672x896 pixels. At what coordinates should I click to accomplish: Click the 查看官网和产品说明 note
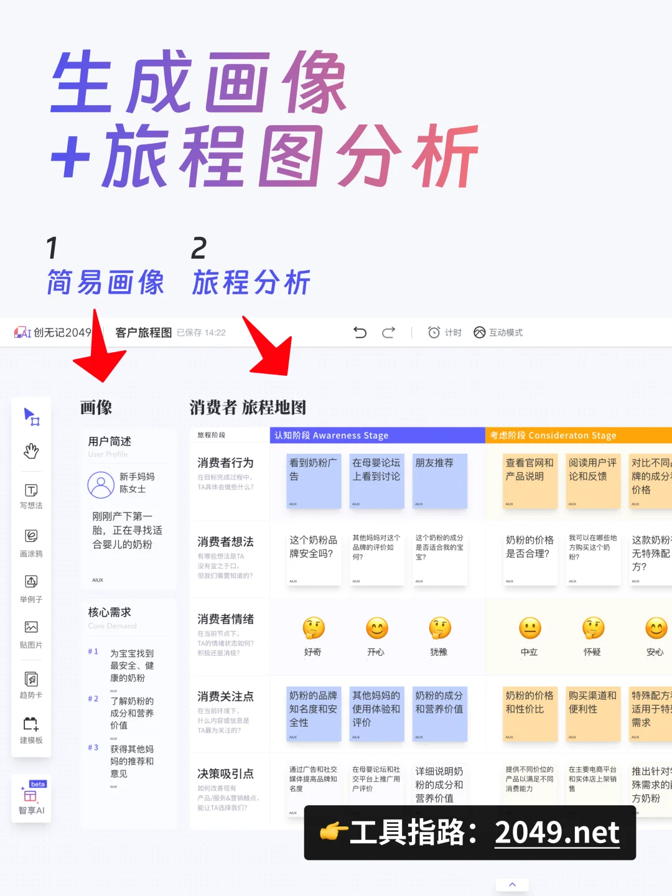coord(530,481)
